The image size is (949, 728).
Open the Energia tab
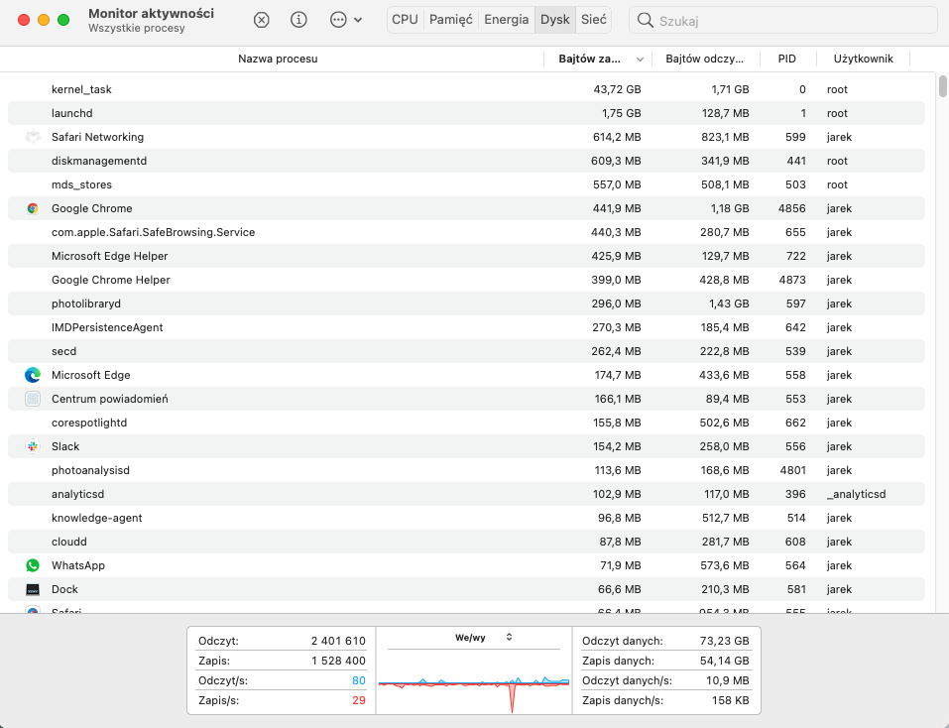pyautogui.click(x=506, y=20)
